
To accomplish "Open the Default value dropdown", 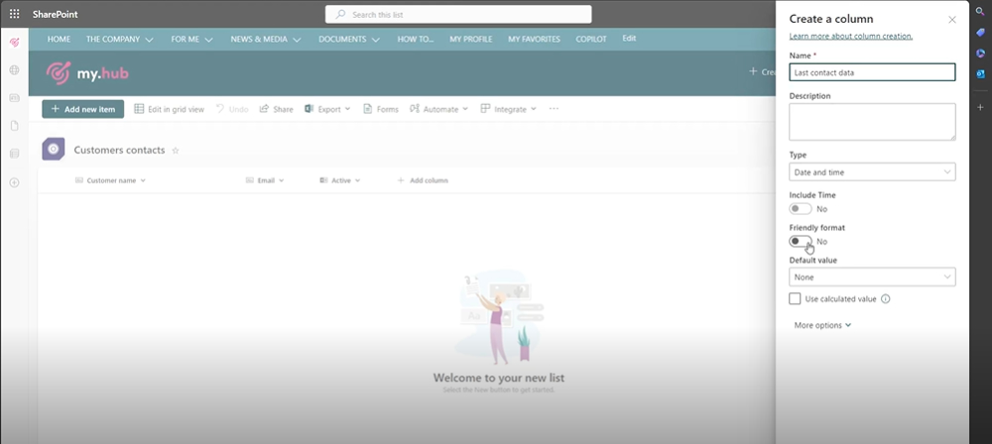I will pyautogui.click(x=872, y=277).
